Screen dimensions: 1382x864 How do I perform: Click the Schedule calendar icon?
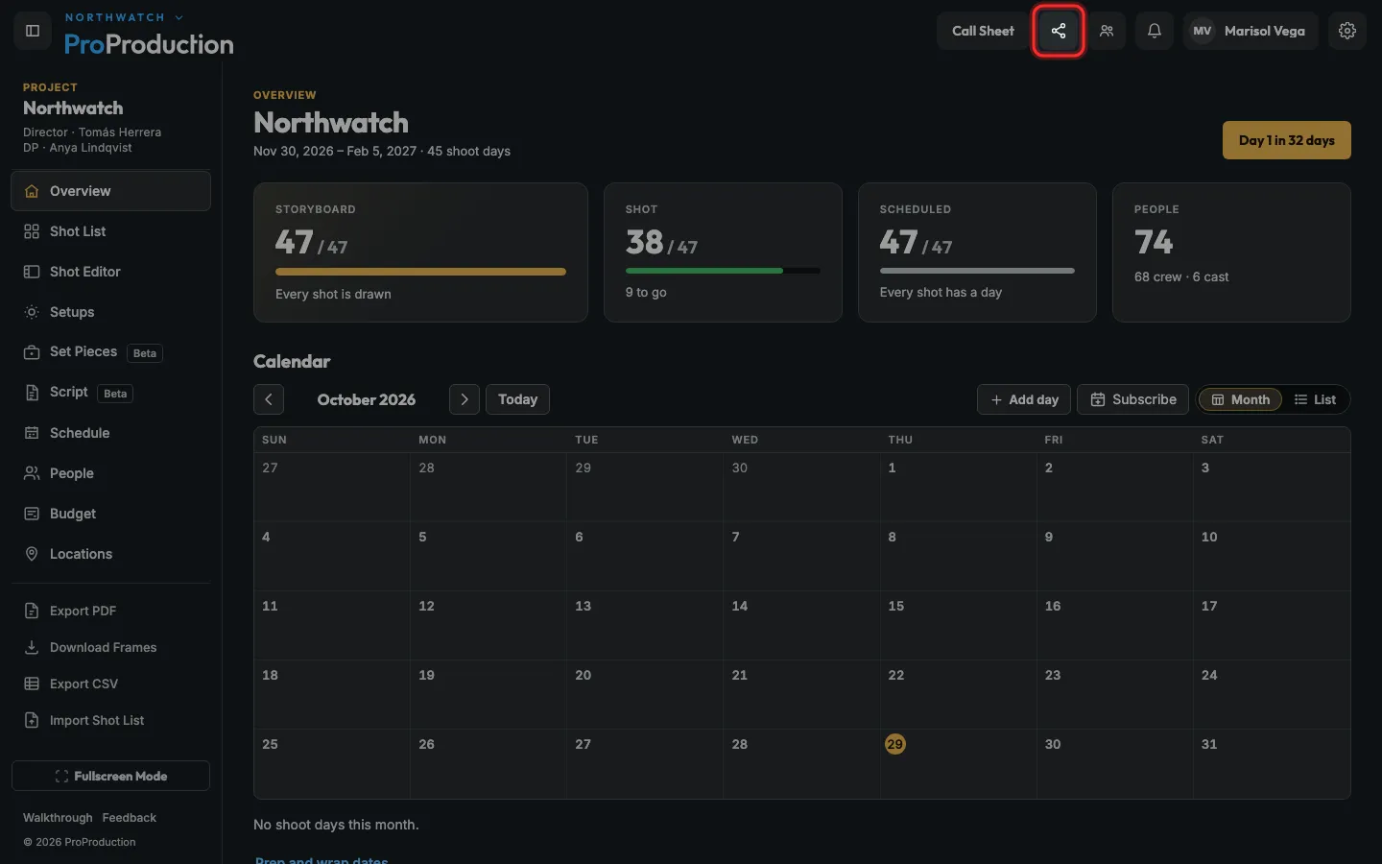click(x=32, y=433)
